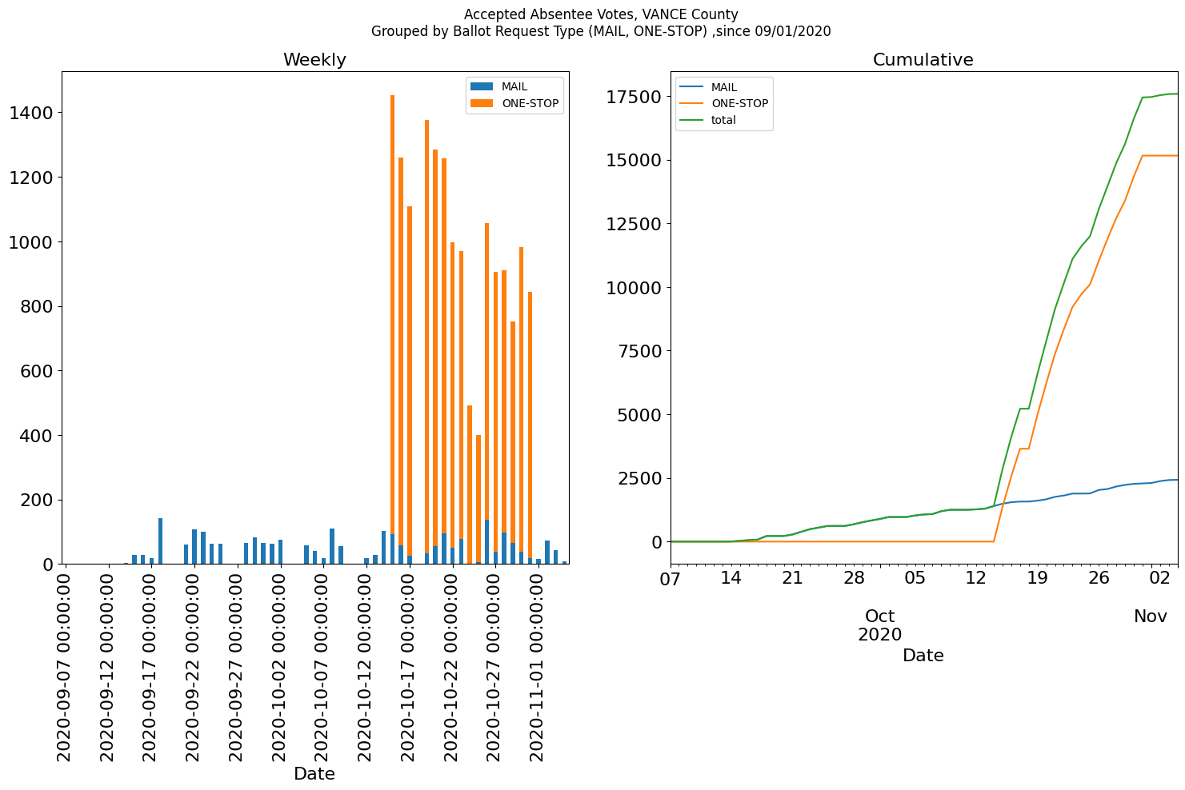Click the 05 tick on Cumulative x-axis

click(915, 577)
